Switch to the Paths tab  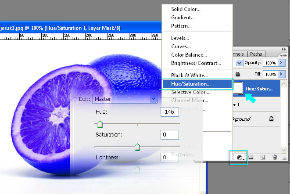pos(256,54)
